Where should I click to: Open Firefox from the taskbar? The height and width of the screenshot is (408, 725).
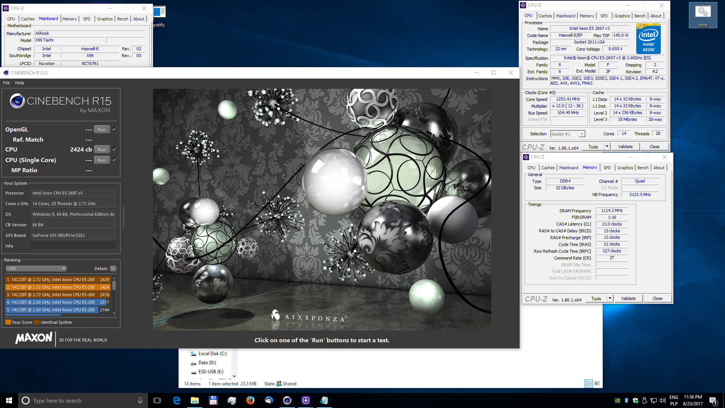(x=250, y=400)
